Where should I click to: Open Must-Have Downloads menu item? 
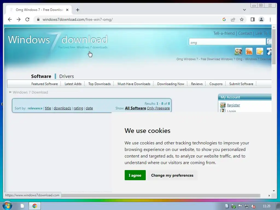(134, 84)
